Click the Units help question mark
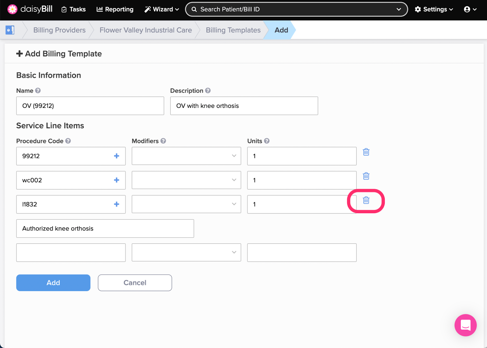The image size is (487, 348). (267, 141)
